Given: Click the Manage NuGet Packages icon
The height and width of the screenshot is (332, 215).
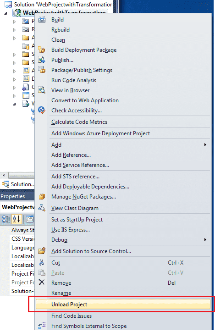Looking at the screenshot, I should click(x=42, y=197).
